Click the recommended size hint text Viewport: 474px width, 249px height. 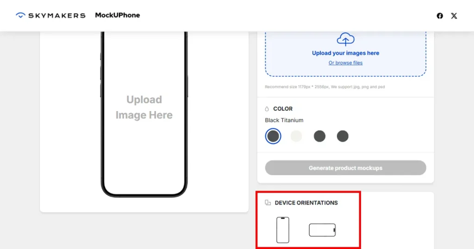click(325, 87)
